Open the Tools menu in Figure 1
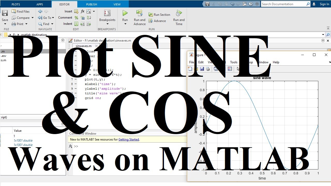The width and height of the screenshot is (331, 186). [x=234, y=62]
